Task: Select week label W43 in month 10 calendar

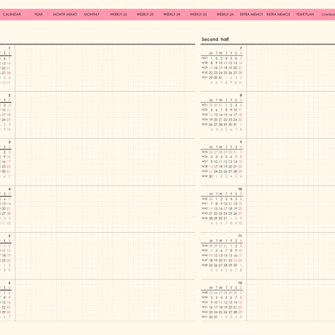Action: (x=205, y=213)
